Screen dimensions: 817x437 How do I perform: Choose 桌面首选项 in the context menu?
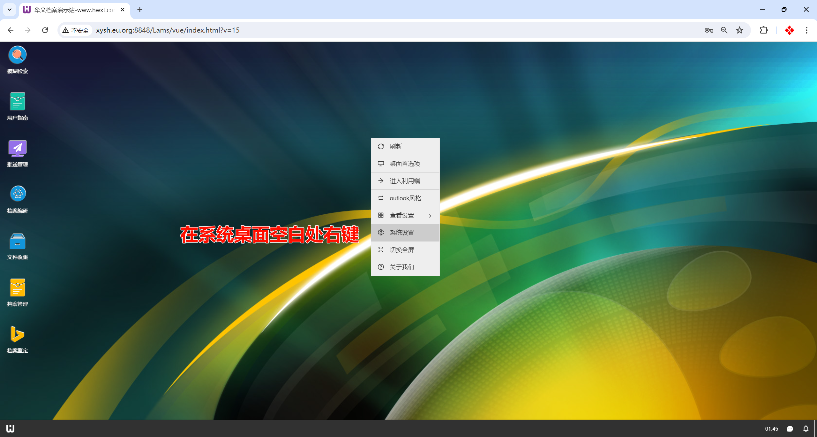tap(405, 164)
